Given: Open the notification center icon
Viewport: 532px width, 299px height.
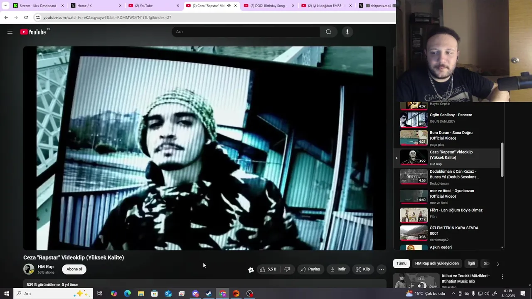Looking at the screenshot, I should pyautogui.click(x=523, y=294).
